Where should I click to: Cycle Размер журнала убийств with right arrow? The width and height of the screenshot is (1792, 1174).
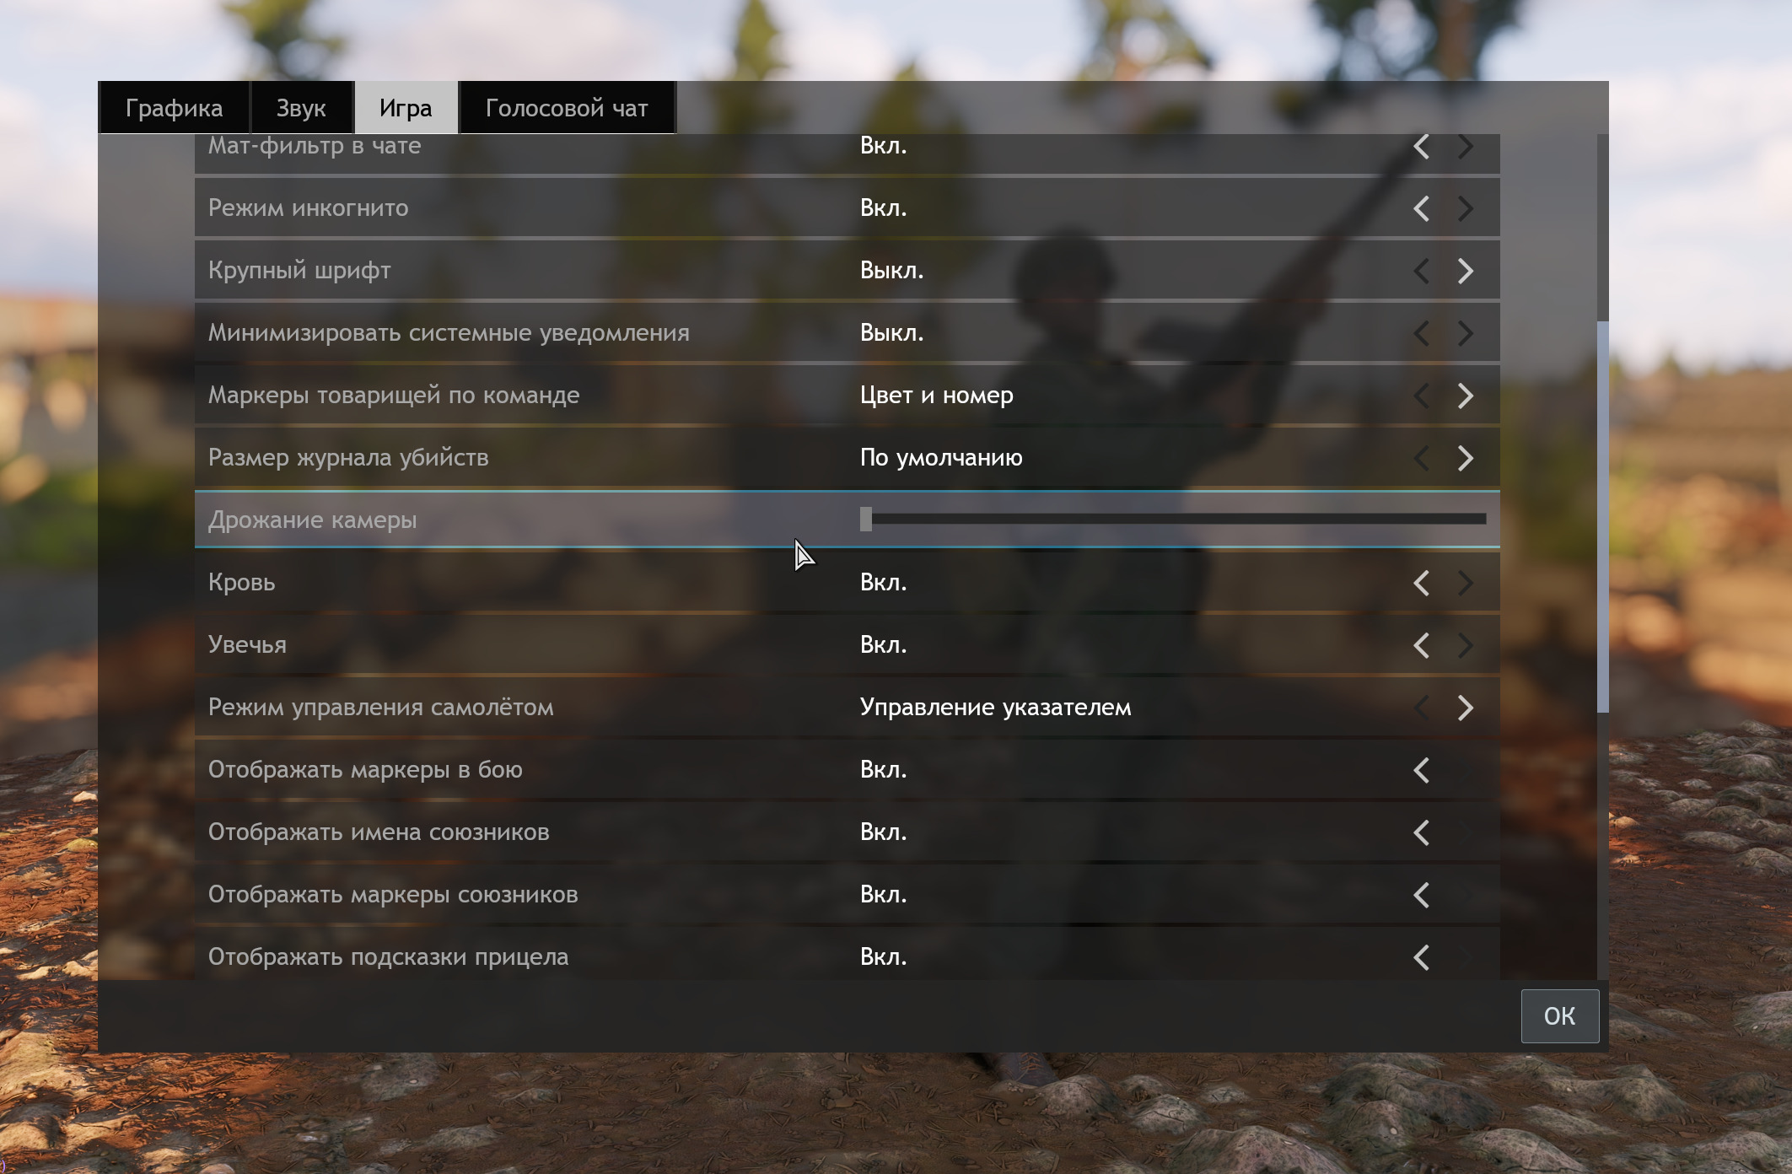click(x=1466, y=458)
